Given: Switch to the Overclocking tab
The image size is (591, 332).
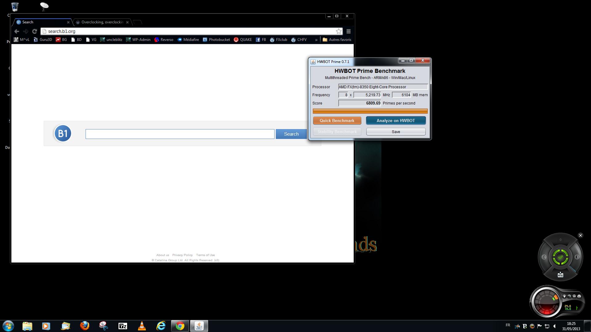Looking at the screenshot, I should click(x=102, y=22).
